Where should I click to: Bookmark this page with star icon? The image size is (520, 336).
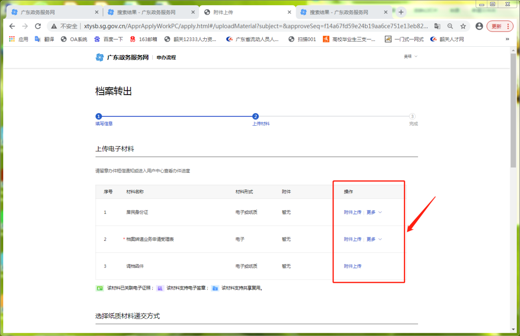pyautogui.click(x=463, y=26)
